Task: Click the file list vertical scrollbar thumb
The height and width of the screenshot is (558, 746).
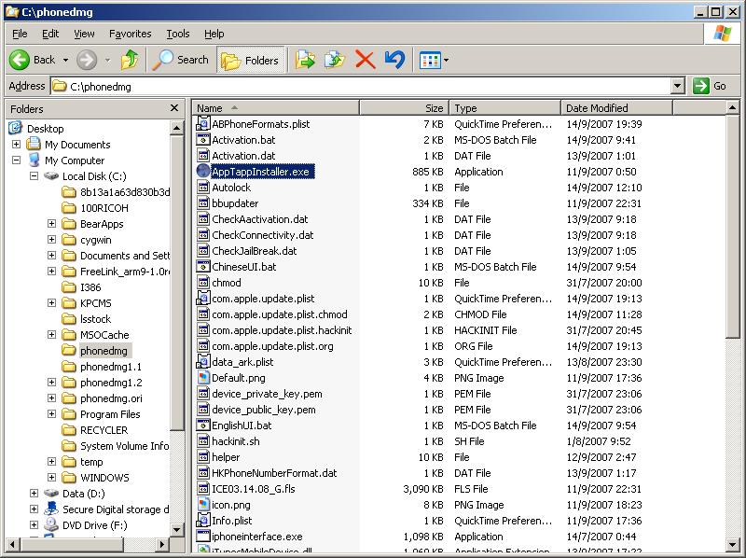Action: point(733,227)
